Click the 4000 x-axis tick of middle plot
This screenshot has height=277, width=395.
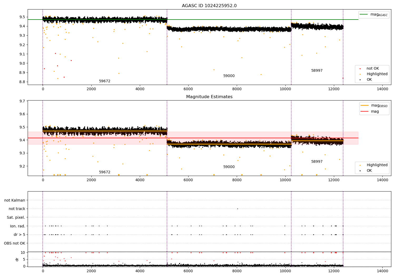point(140,180)
